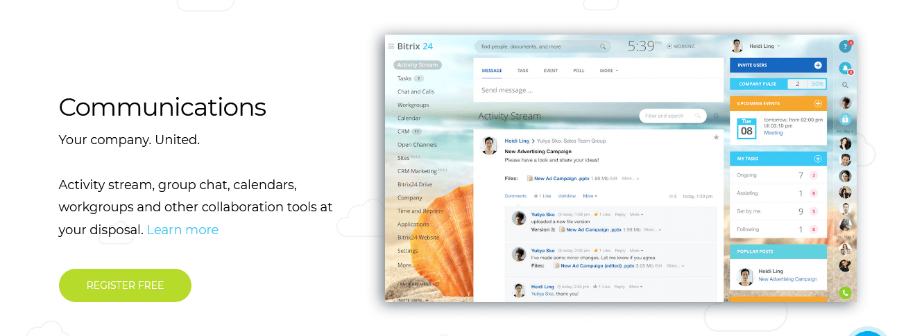Open Calendar in left menu
The image size is (915, 336).
click(x=409, y=118)
